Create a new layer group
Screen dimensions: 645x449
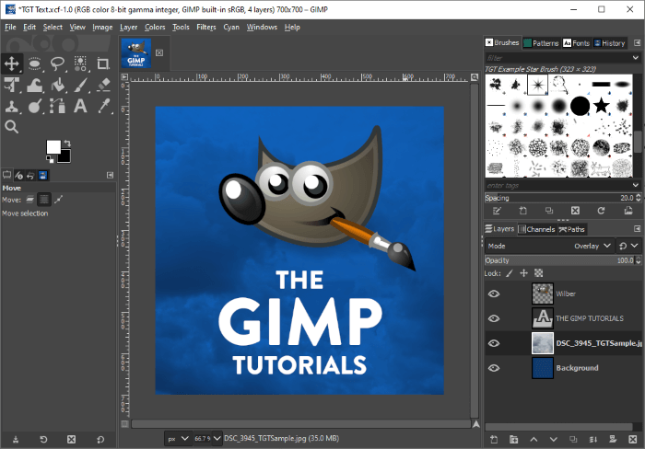[514, 440]
